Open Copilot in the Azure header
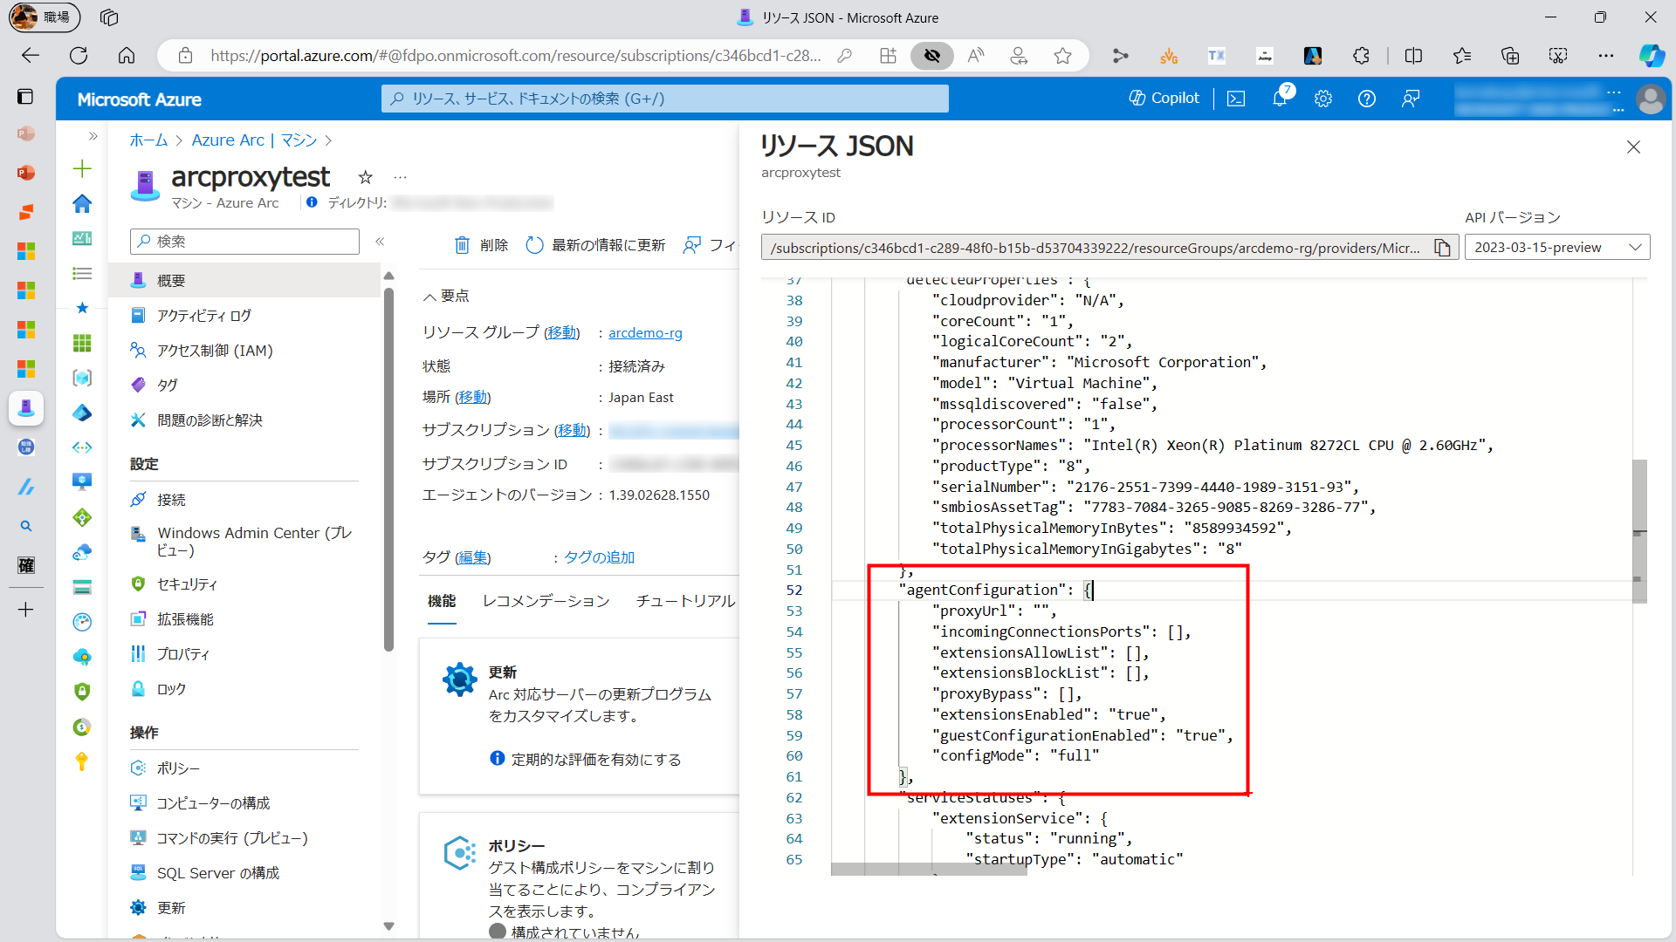This screenshot has height=942, width=1676. (1164, 99)
